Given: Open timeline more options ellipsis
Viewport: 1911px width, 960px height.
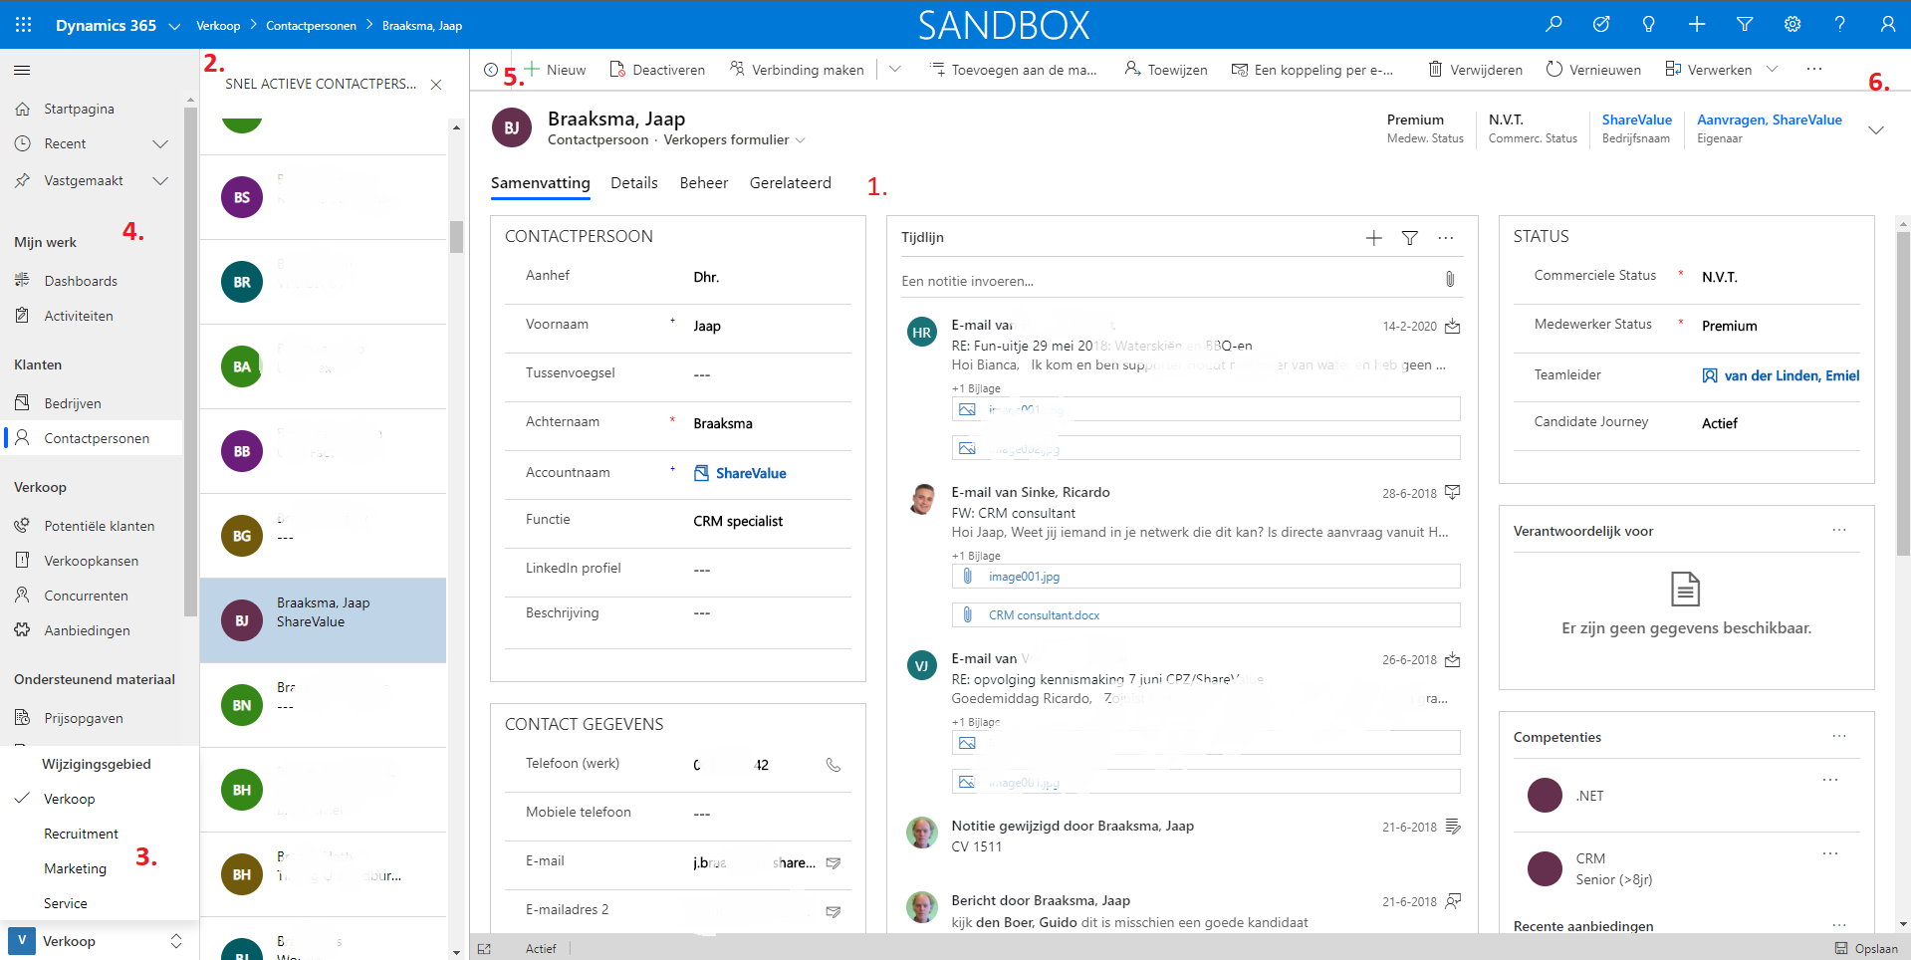Looking at the screenshot, I should 1446,238.
